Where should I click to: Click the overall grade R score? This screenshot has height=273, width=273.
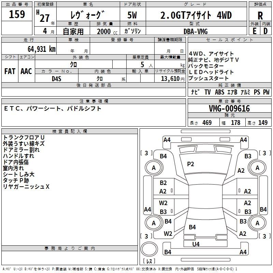(260, 16)
